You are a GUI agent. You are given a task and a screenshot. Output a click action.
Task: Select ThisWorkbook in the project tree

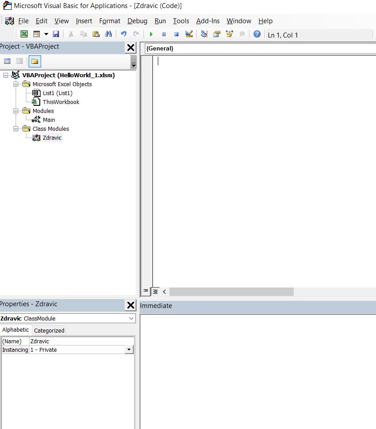61,102
